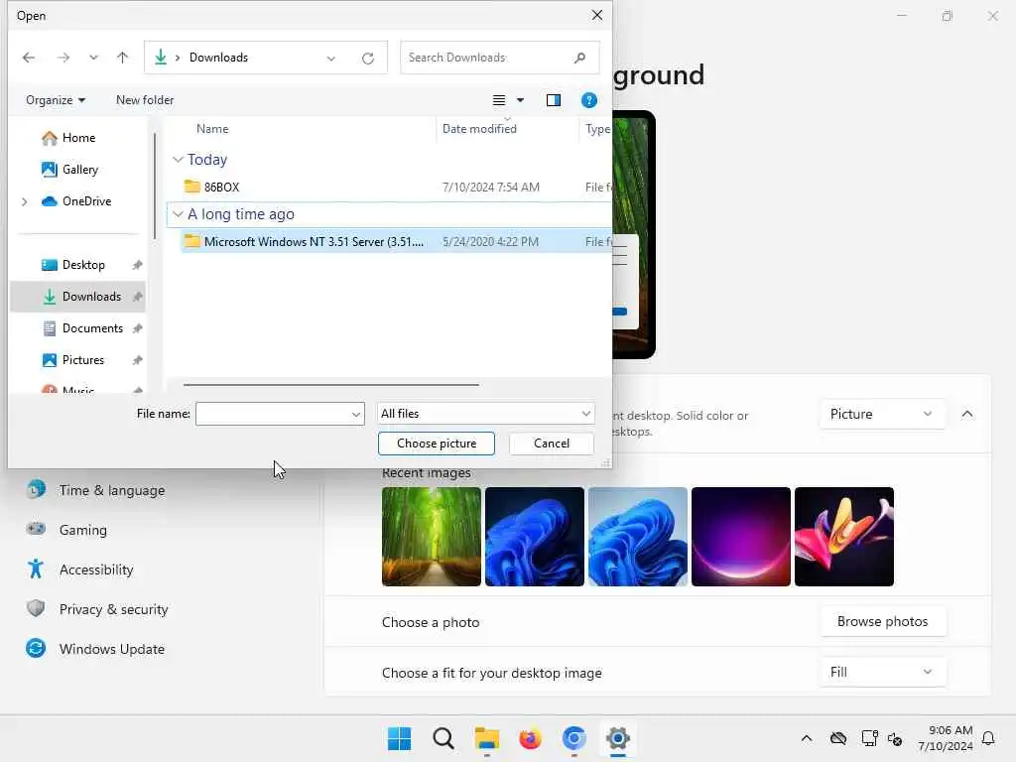This screenshot has width=1016, height=762.
Task: Launch Firefox from taskbar
Action: coord(530,738)
